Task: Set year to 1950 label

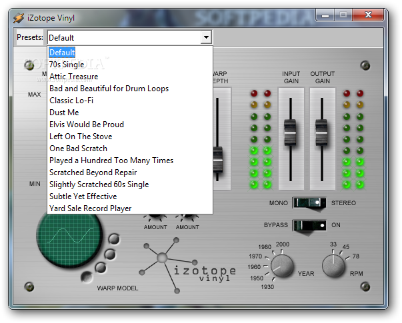Action: pyautogui.click(x=257, y=278)
